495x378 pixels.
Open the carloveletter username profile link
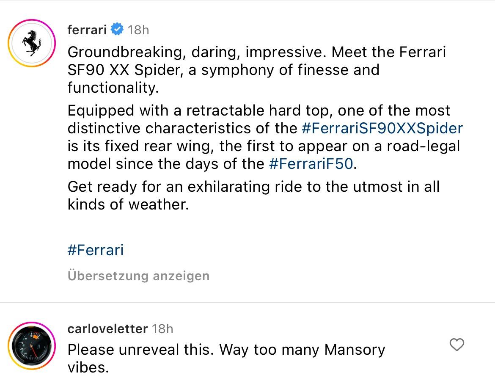tap(107, 328)
